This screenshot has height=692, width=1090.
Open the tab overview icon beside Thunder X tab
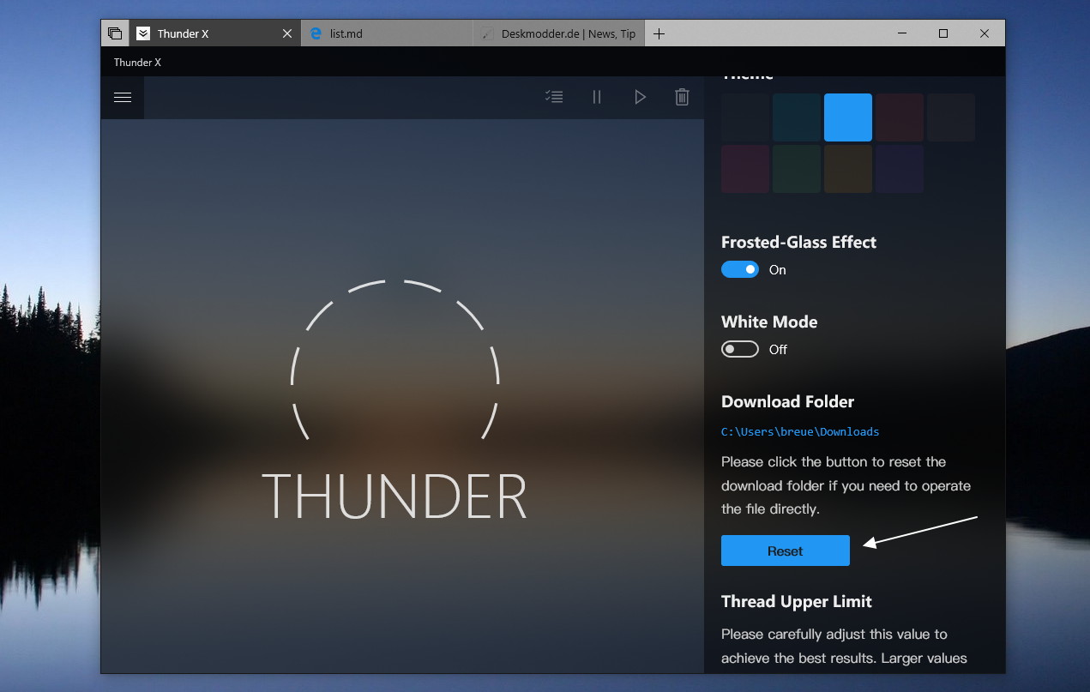[115, 33]
